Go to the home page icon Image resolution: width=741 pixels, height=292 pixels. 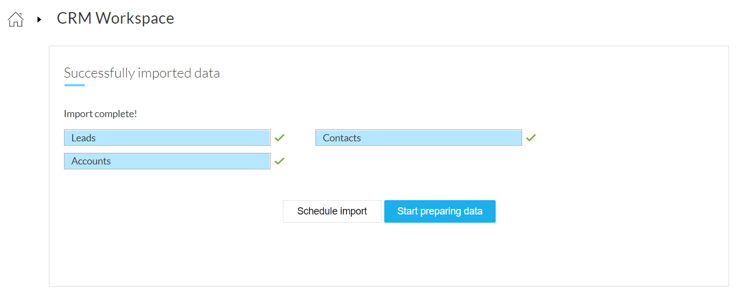point(15,19)
